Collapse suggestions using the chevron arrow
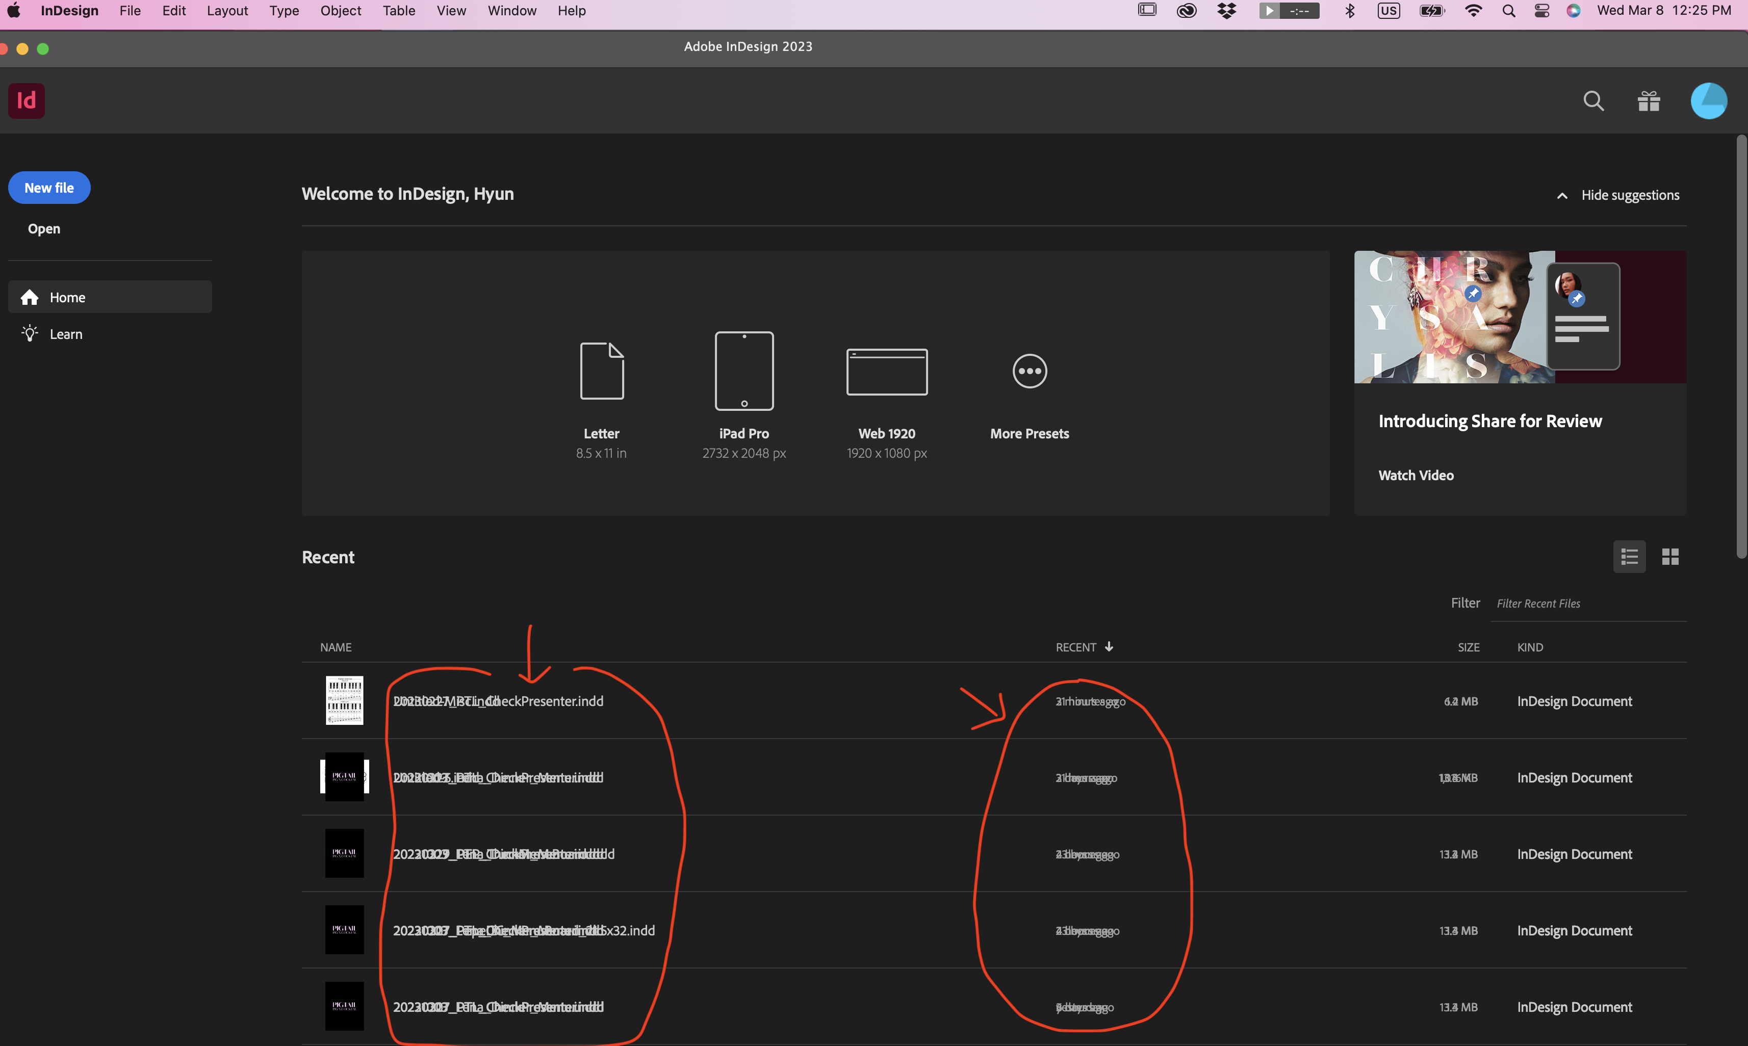The width and height of the screenshot is (1748, 1046). (1561, 195)
